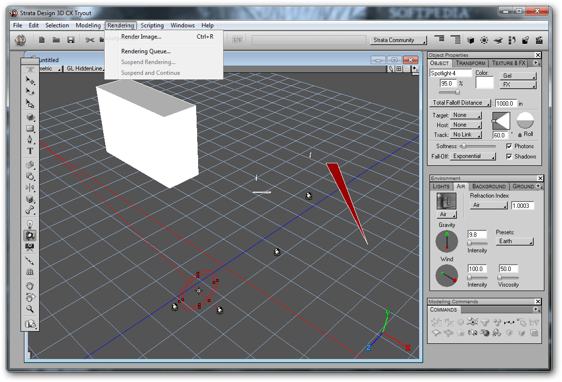
Task: Adjust the Softness slider
Action: pos(478,146)
